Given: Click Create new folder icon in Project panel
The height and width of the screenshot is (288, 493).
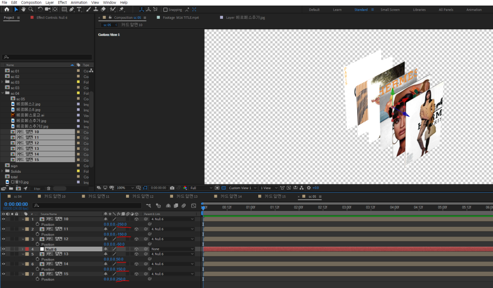Looking at the screenshot, I should click(x=11, y=189).
